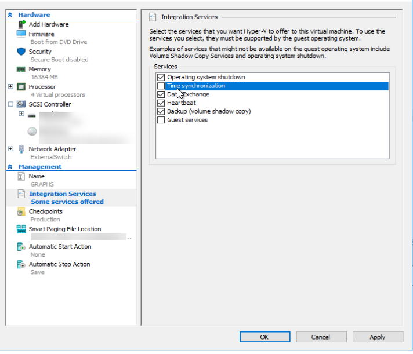Image resolution: width=413 pixels, height=354 pixels.
Task: Open Automatic Start Action settings
Action: point(60,247)
